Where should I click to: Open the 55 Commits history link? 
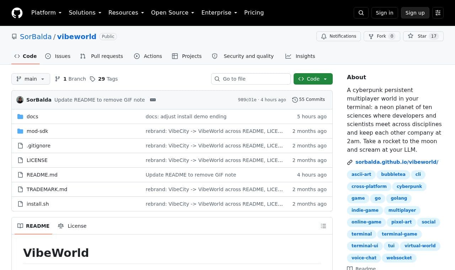(x=309, y=100)
